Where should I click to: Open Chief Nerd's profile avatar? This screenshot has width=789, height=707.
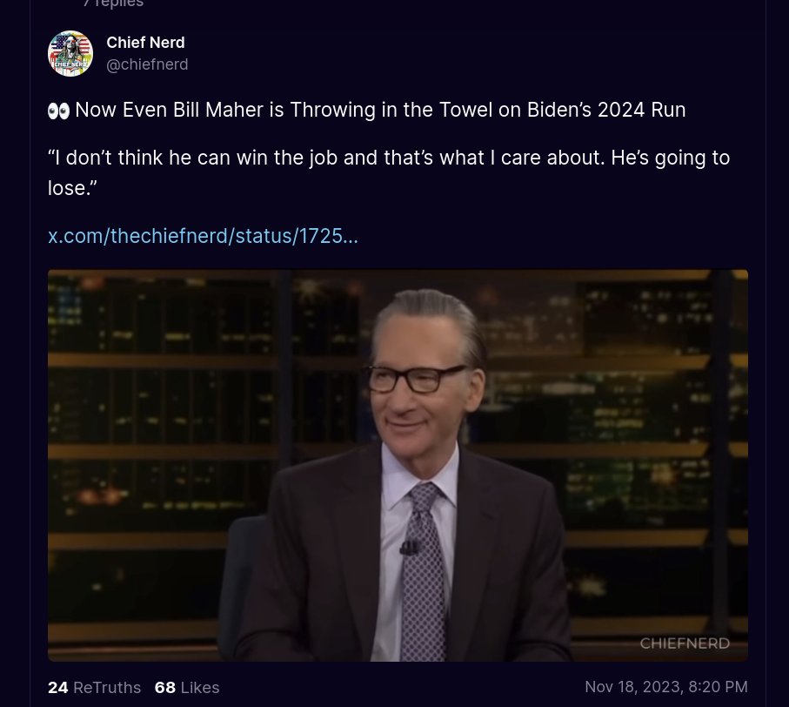[70, 53]
